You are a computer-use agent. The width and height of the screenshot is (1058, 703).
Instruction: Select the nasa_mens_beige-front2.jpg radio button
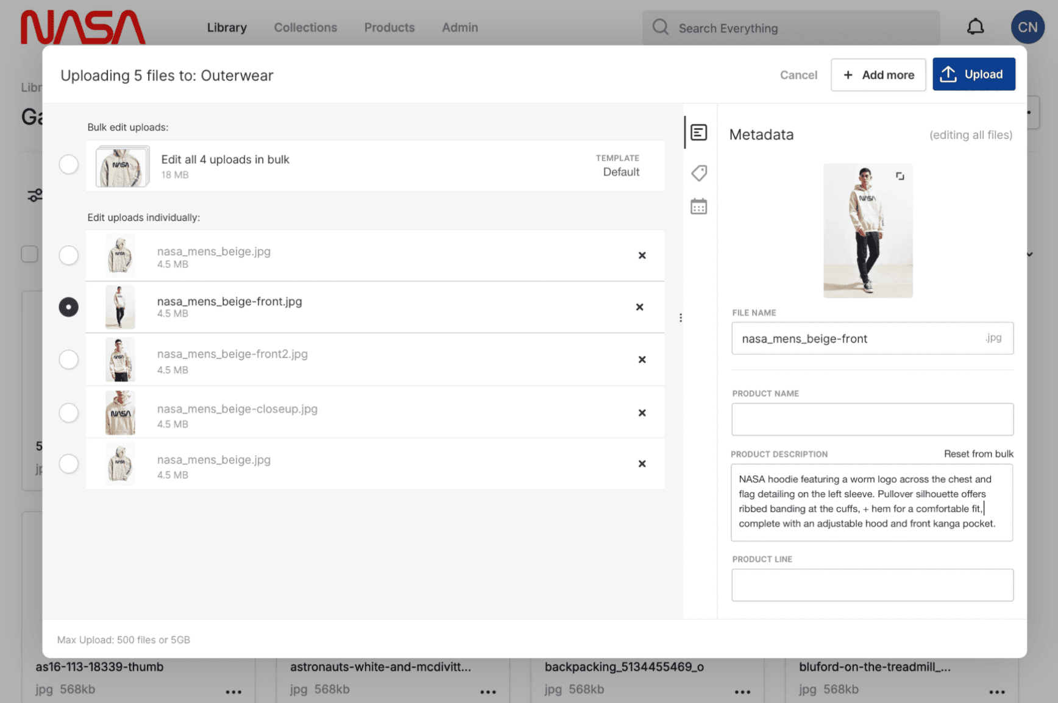pyautogui.click(x=68, y=359)
